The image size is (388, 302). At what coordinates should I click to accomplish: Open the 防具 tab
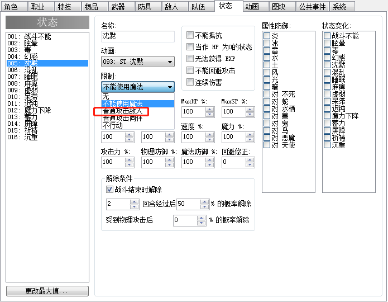click(148, 7)
